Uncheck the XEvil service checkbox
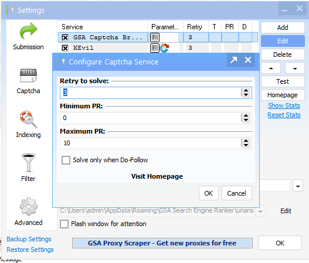 [x=65, y=48]
